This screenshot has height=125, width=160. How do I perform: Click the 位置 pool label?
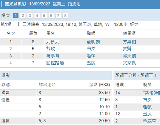pos(5,100)
